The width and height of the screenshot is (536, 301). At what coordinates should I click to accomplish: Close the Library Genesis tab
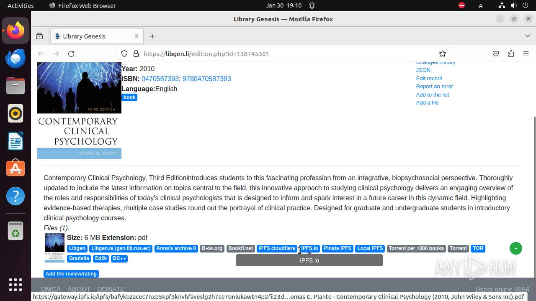pos(136,36)
